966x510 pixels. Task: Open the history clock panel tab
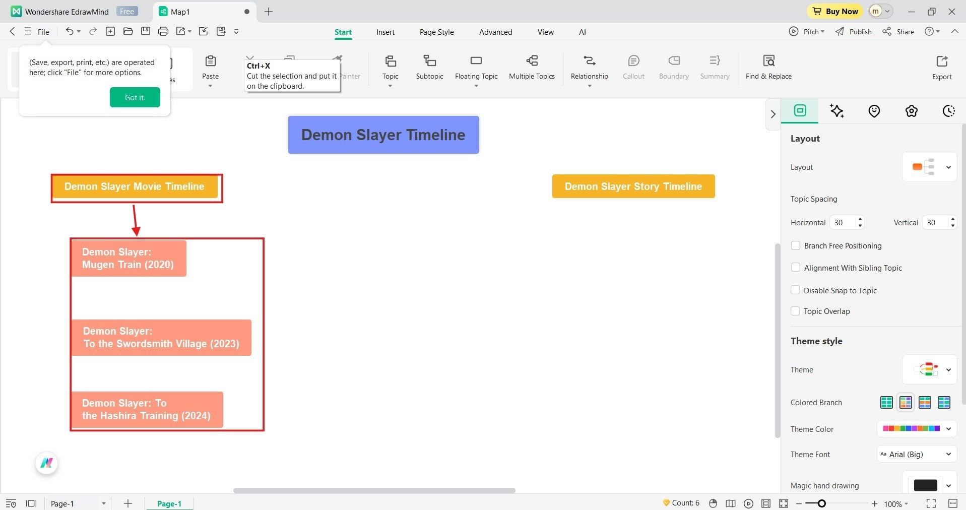pyautogui.click(x=949, y=111)
